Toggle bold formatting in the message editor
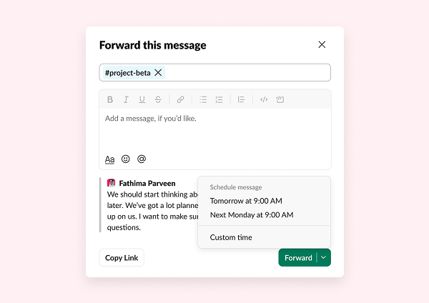This screenshot has width=429, height=303. (110, 99)
